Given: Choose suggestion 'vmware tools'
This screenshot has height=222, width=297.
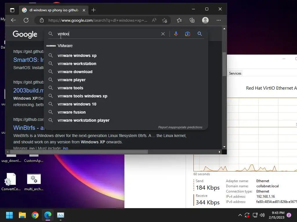Looking at the screenshot, I should pos(126,88).
